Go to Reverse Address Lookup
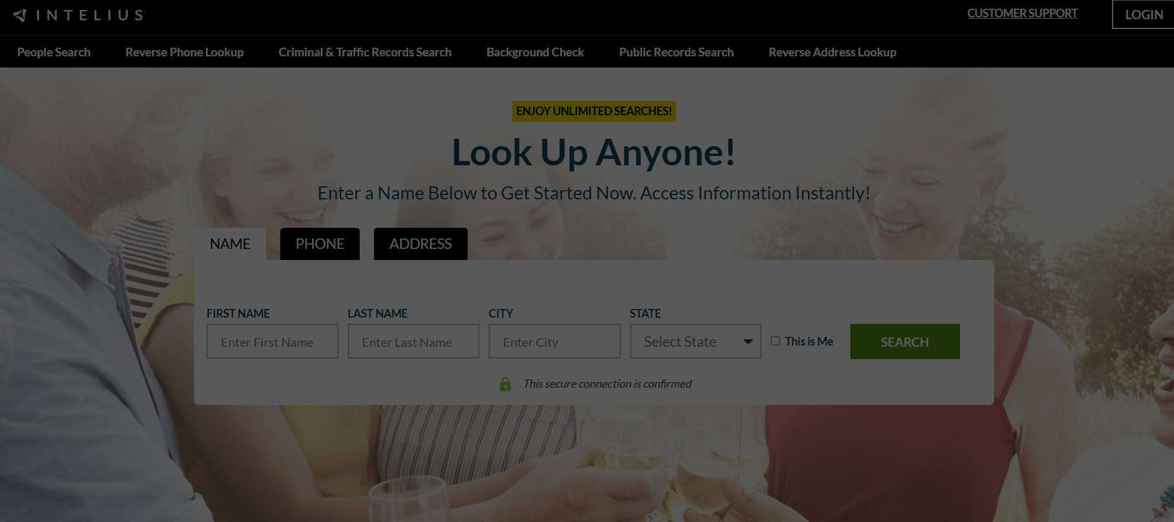The image size is (1174, 522). point(832,53)
